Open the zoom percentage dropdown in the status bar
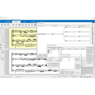95x95 pixels. tap(92, 77)
